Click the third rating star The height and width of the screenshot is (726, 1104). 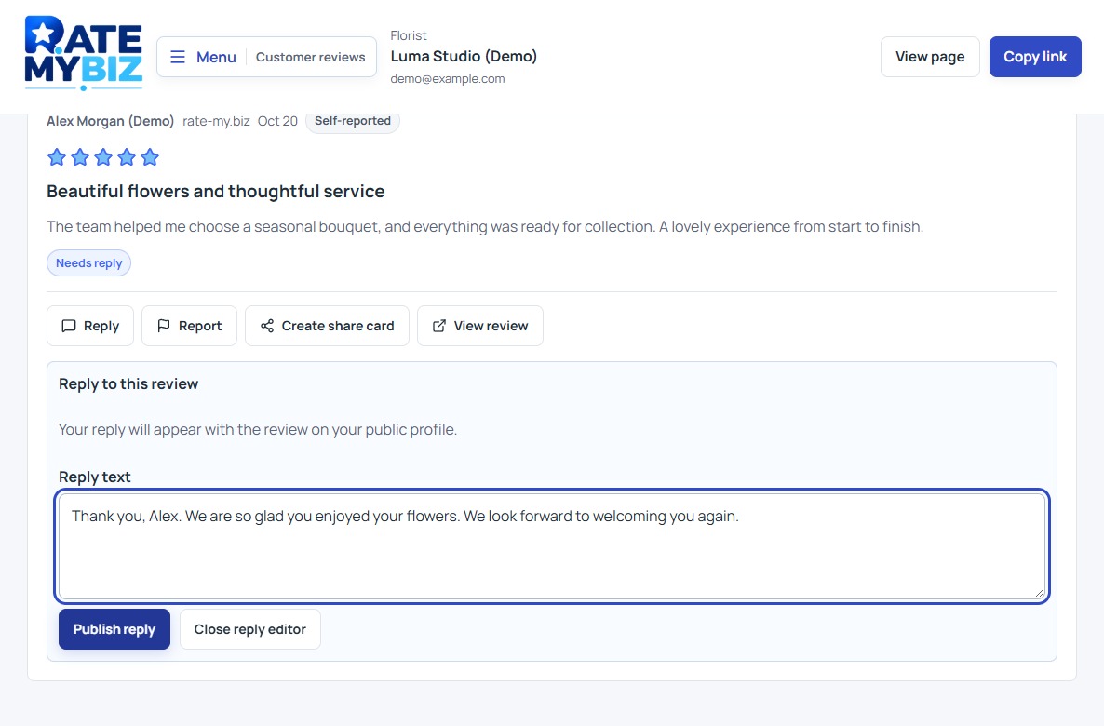click(x=103, y=157)
